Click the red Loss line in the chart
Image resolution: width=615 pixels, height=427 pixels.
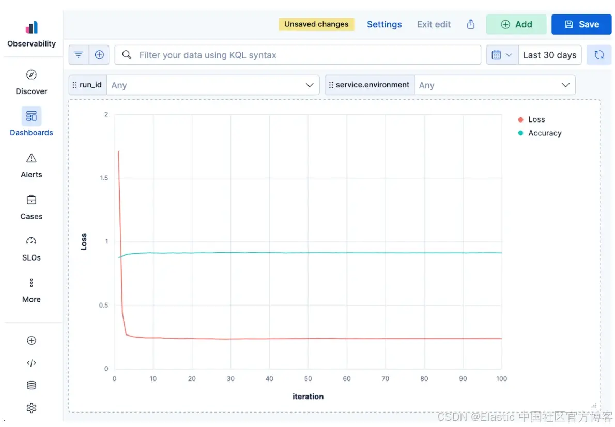pos(308,338)
